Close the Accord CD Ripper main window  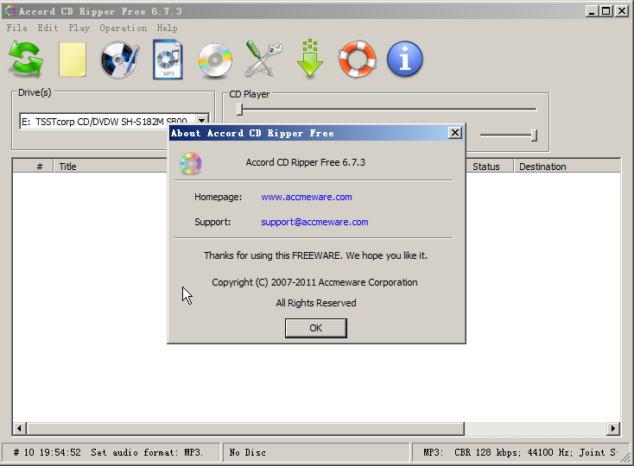tap(621, 11)
